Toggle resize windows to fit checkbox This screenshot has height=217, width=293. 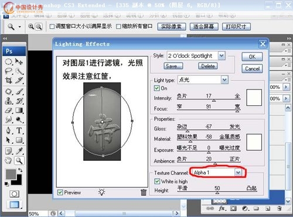(52, 26)
